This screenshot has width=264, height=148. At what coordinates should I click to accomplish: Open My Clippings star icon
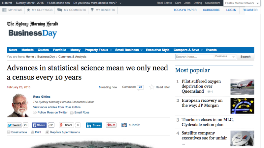coord(28,10)
